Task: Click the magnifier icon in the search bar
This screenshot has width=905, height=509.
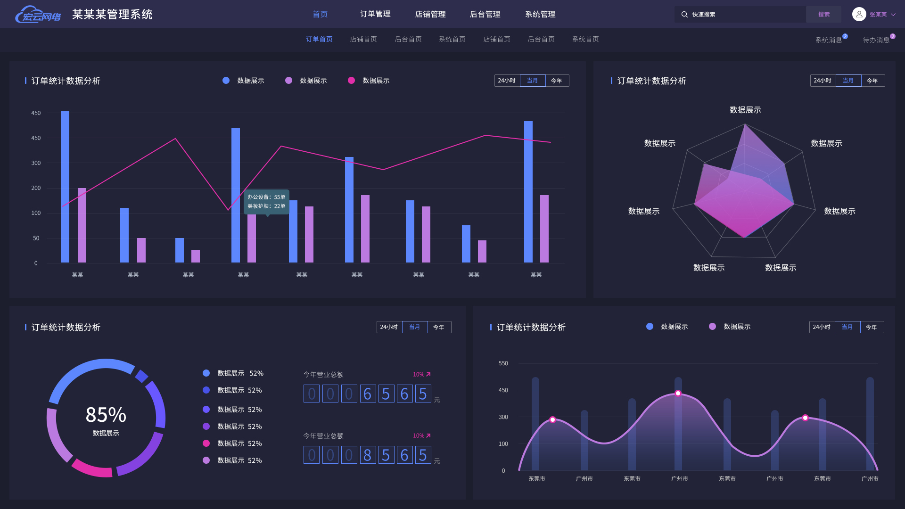Action: 684,14
